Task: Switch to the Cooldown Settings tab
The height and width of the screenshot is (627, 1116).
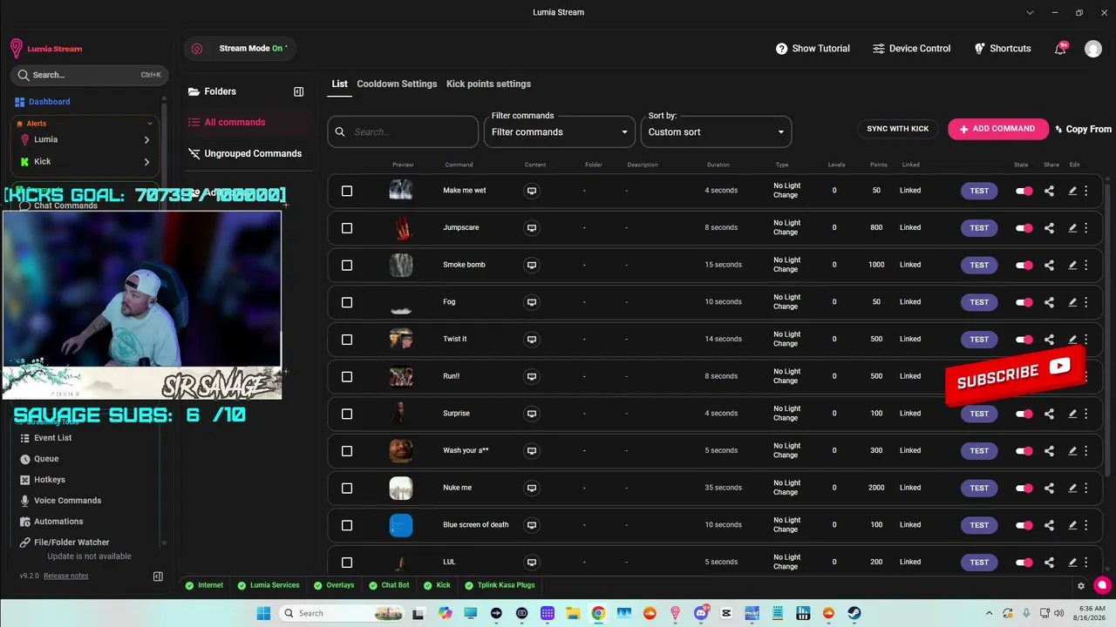Action: click(397, 84)
